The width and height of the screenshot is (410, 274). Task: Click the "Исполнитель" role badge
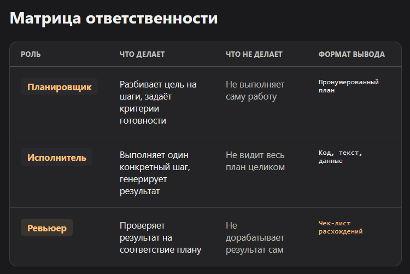tap(57, 158)
